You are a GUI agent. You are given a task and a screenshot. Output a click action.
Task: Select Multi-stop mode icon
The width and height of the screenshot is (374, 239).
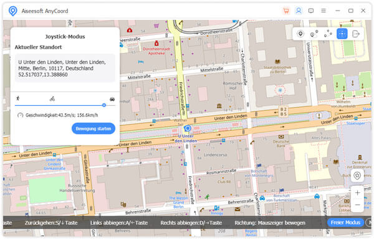pyautogui.click(x=328, y=34)
